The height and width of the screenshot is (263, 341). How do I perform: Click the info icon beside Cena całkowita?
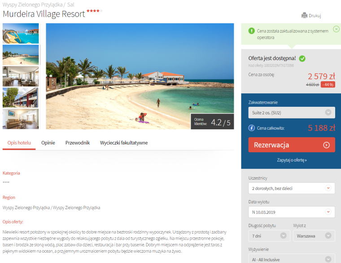[x=251, y=128]
